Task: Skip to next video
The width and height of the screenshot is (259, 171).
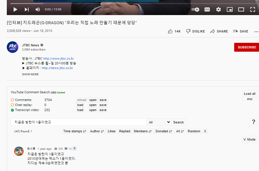Action: pos(27,9)
